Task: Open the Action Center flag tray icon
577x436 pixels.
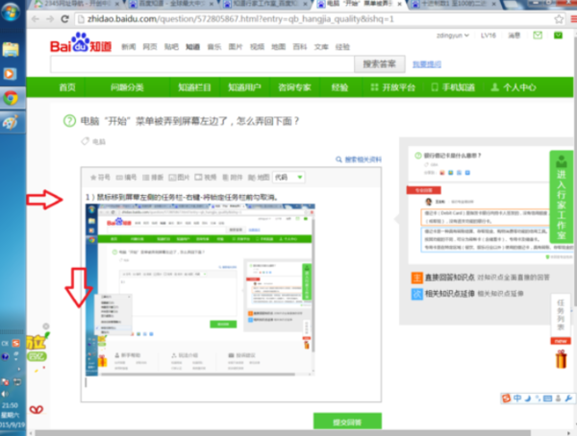Action: (x=5, y=381)
